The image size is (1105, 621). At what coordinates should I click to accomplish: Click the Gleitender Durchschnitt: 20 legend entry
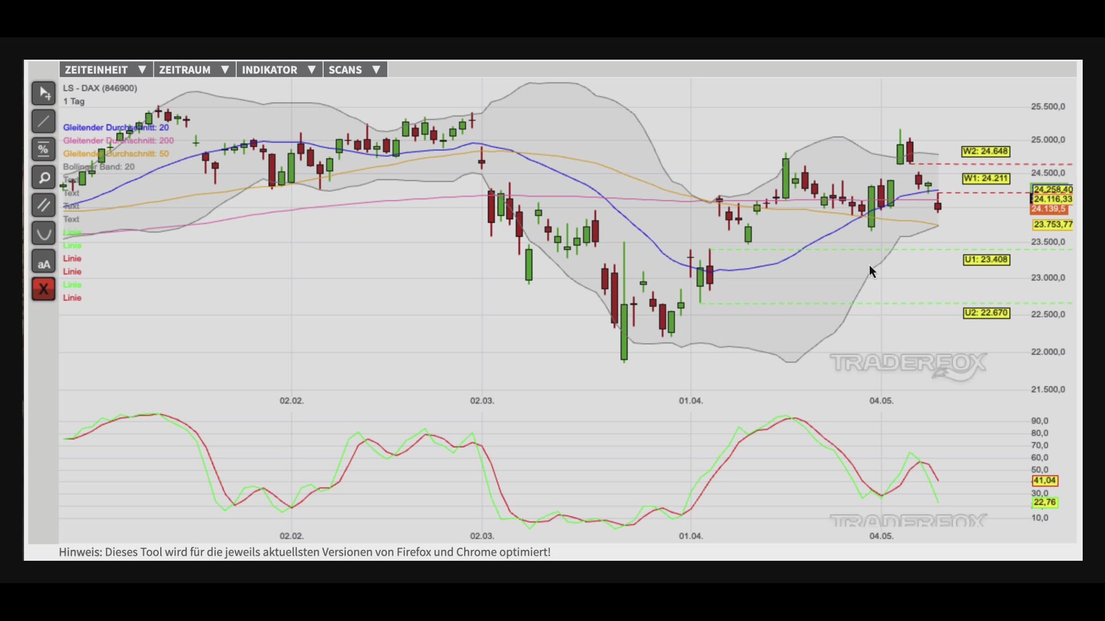point(116,128)
